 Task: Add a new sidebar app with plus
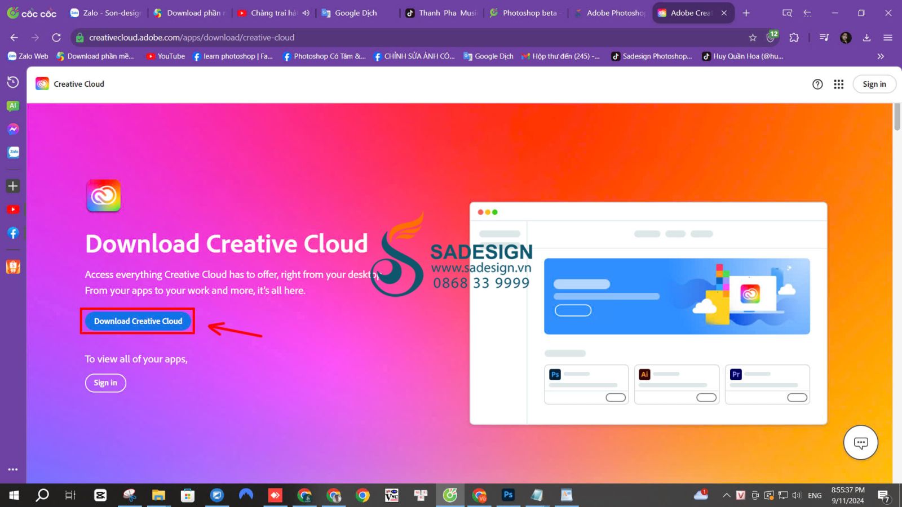tap(13, 186)
